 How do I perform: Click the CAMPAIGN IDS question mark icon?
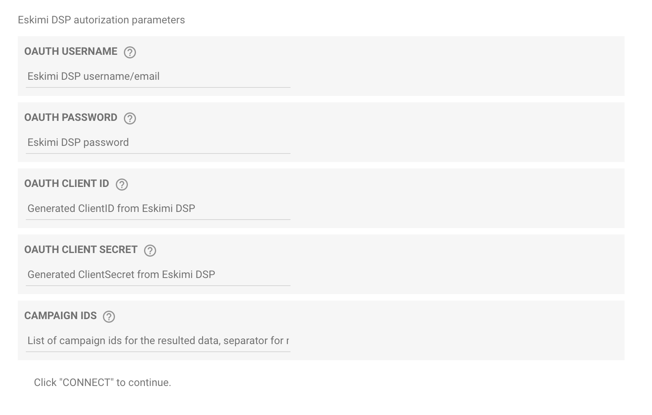[x=109, y=317]
